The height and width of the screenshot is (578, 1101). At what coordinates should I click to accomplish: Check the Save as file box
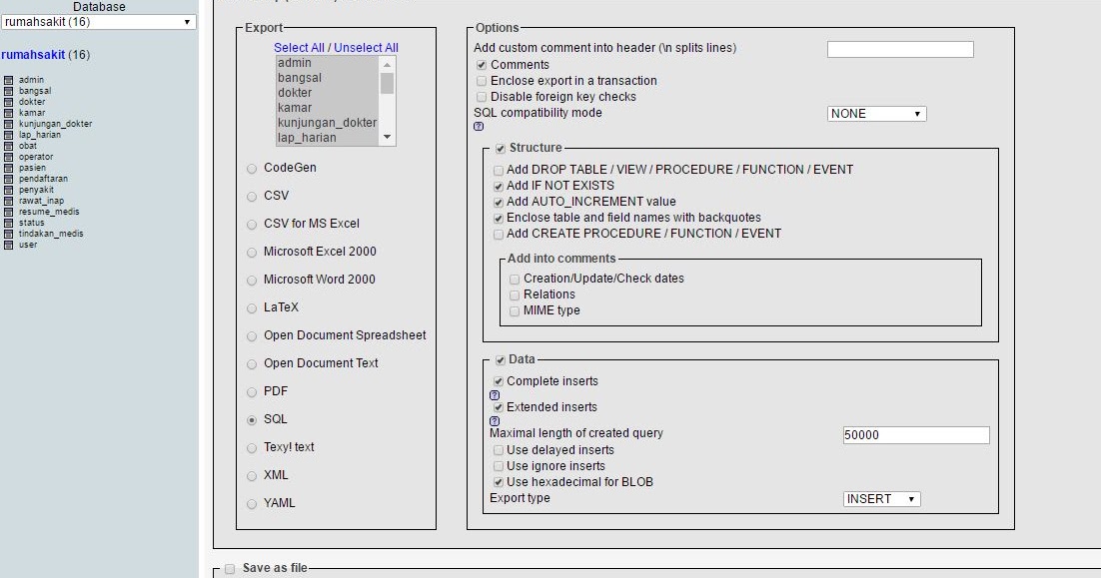point(230,569)
